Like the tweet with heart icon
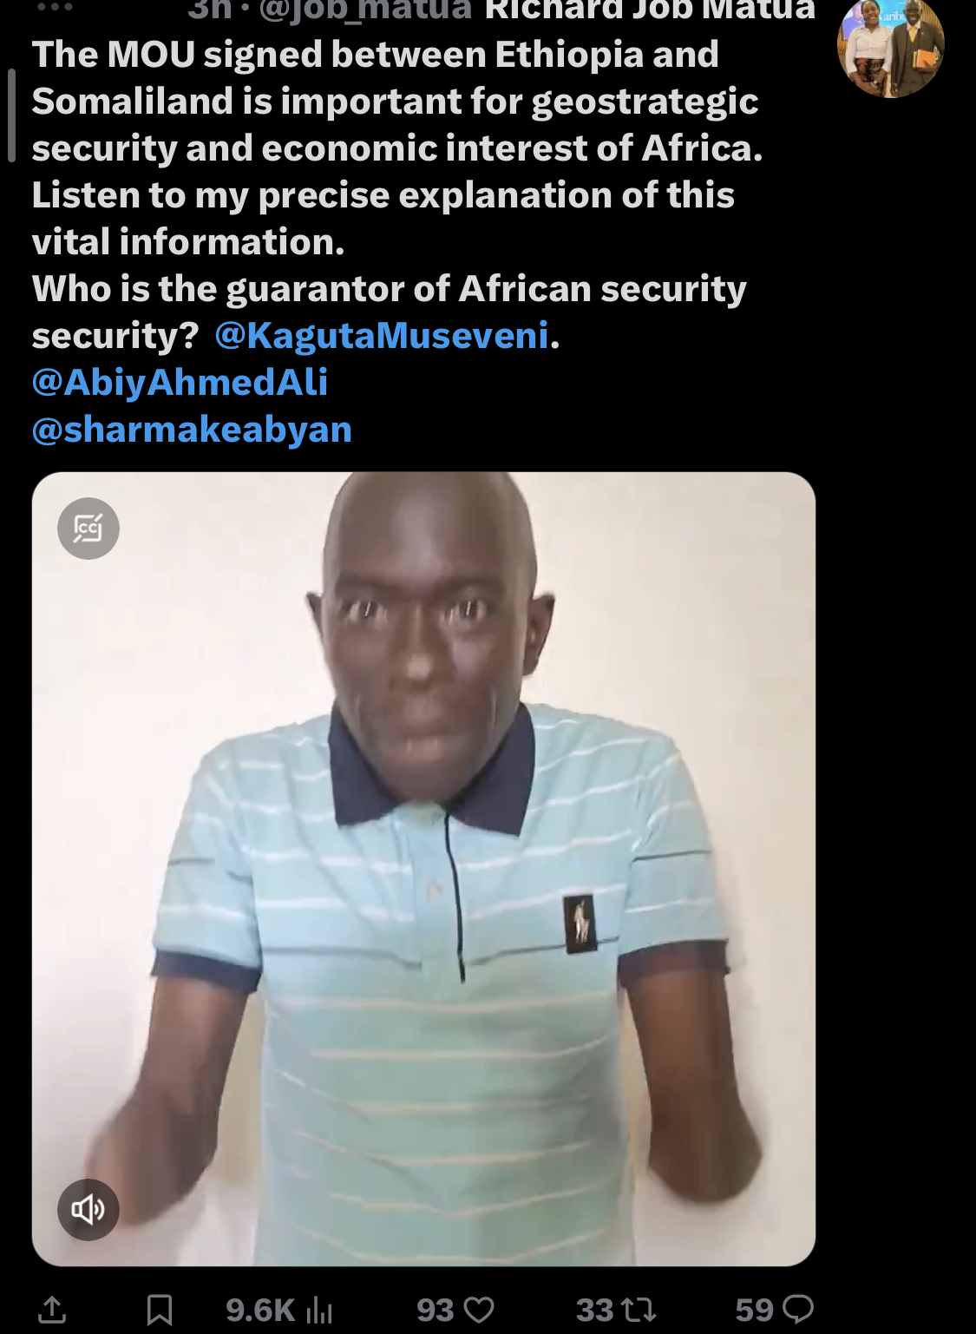The height and width of the screenshot is (1334, 976). click(480, 1310)
